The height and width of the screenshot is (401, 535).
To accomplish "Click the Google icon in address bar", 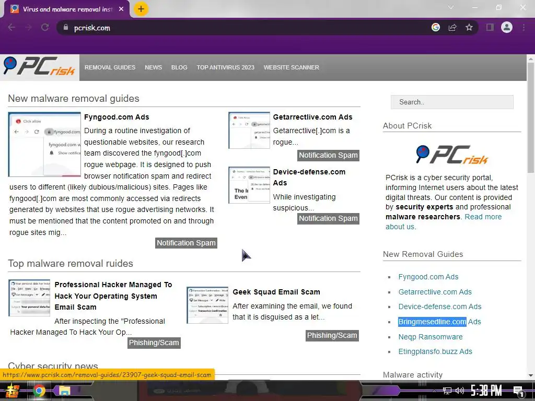I will 436,27.
